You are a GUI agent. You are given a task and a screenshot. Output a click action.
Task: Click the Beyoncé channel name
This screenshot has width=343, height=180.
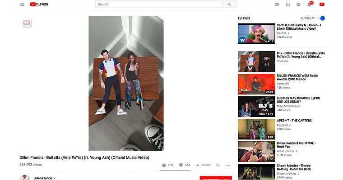[282, 125]
